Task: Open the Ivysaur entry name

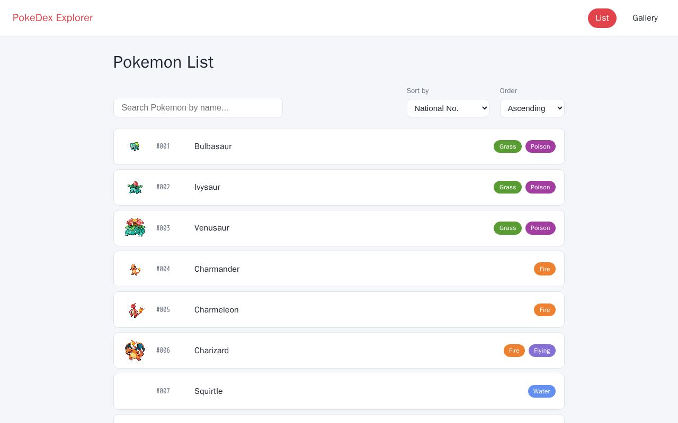Action: pos(207,187)
